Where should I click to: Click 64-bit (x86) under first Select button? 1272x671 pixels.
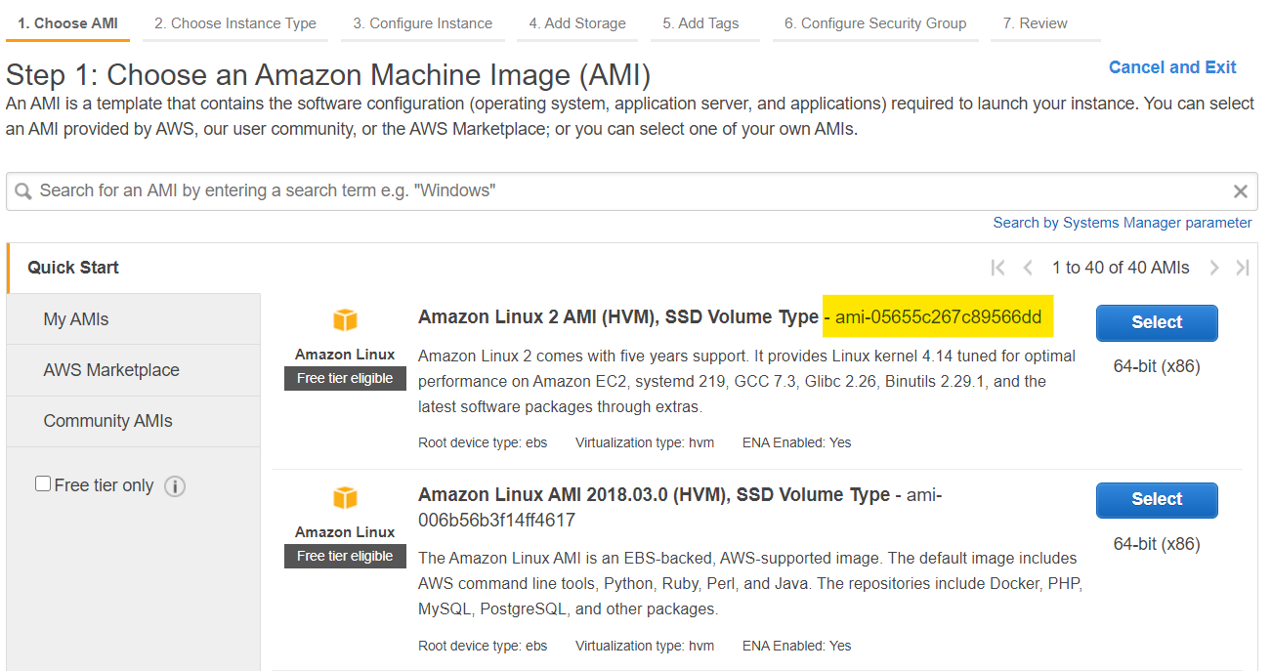1157,367
